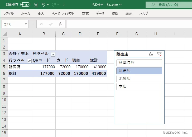
Task: Clear slicer filter icon
Action: point(159,54)
